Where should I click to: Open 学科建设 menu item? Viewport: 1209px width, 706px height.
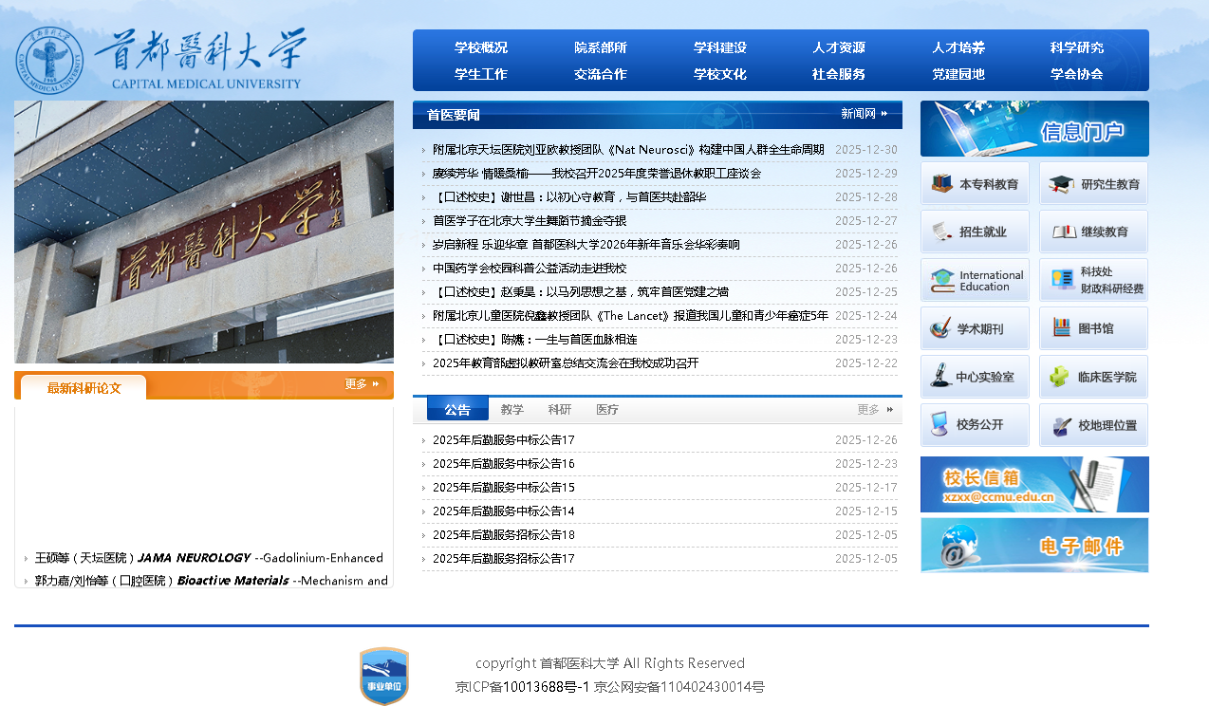[x=720, y=47]
